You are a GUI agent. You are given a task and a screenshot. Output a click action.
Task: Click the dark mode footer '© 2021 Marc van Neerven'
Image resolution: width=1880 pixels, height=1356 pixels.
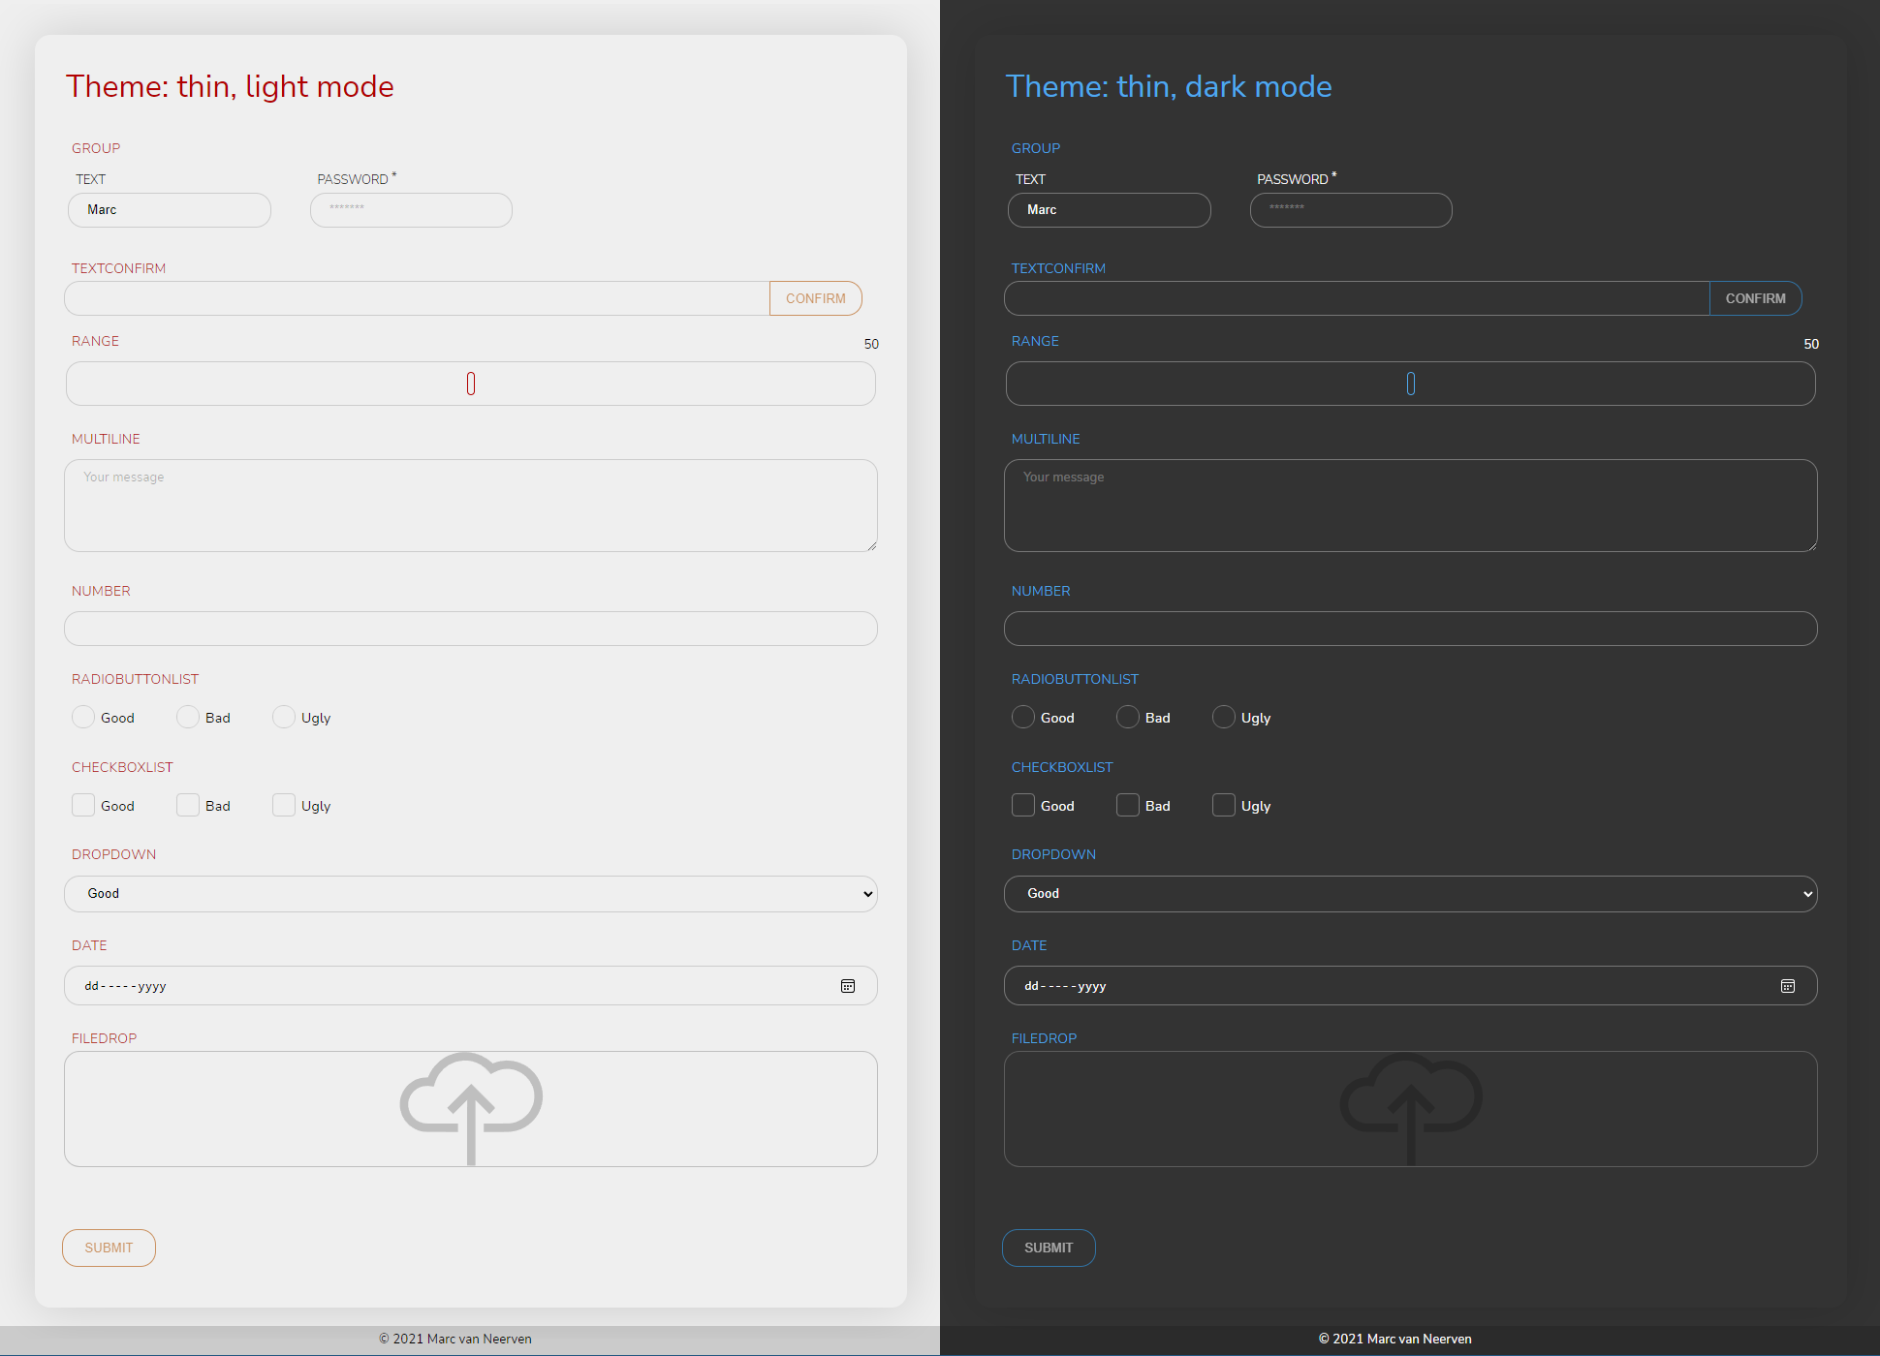(x=1395, y=1339)
